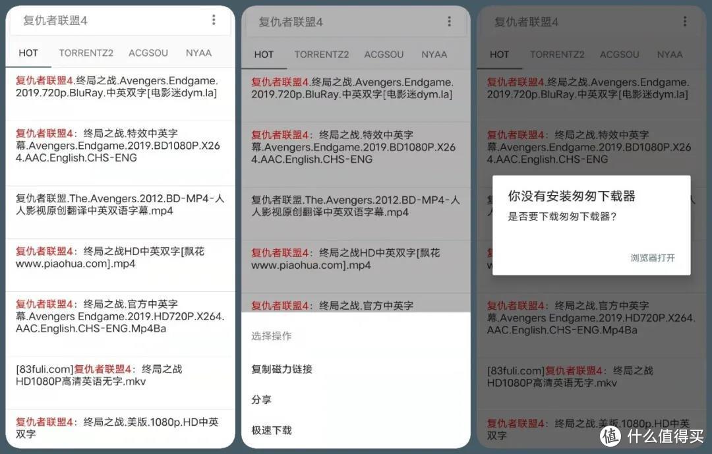Open the [83fuli.com] HD1080P mkv result
The width and height of the screenshot is (712, 454).
coord(119,376)
